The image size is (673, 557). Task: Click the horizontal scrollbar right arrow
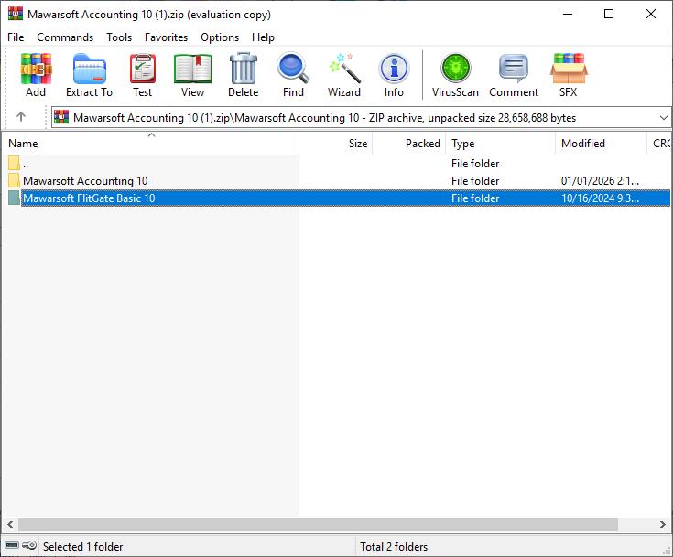665,525
